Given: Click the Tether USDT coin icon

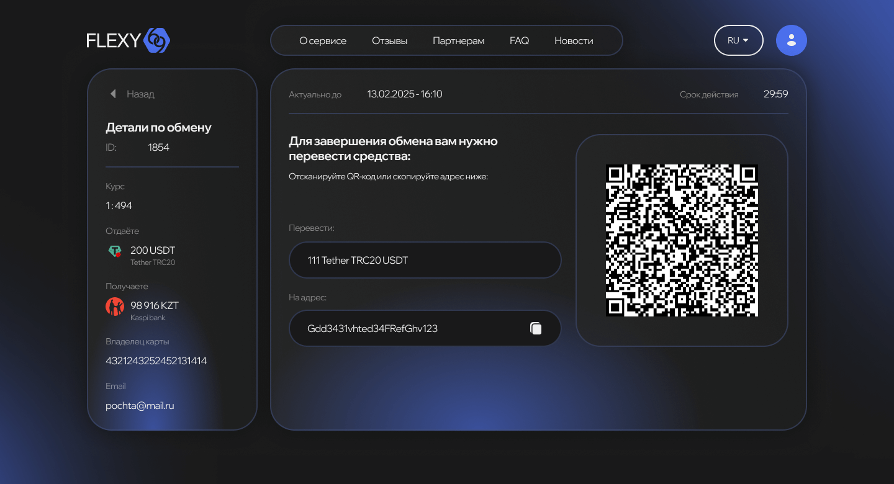Looking at the screenshot, I should point(115,251).
